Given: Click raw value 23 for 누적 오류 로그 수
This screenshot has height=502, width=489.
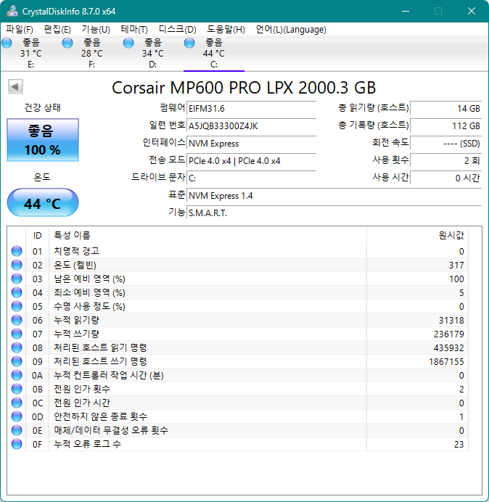Looking at the screenshot, I should [x=459, y=444].
